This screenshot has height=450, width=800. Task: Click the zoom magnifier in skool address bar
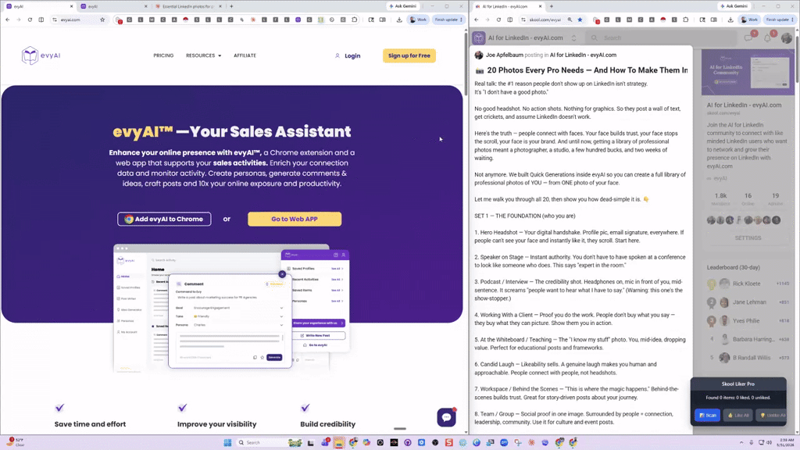570,20
